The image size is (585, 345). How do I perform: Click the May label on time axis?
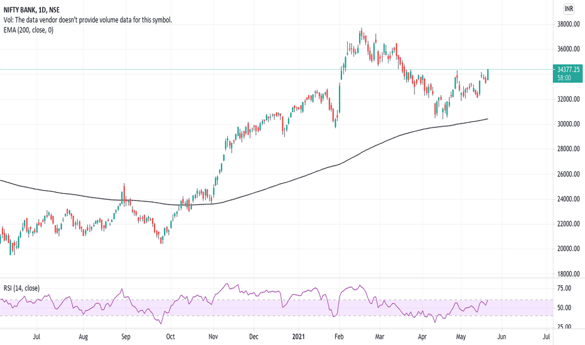click(461, 336)
